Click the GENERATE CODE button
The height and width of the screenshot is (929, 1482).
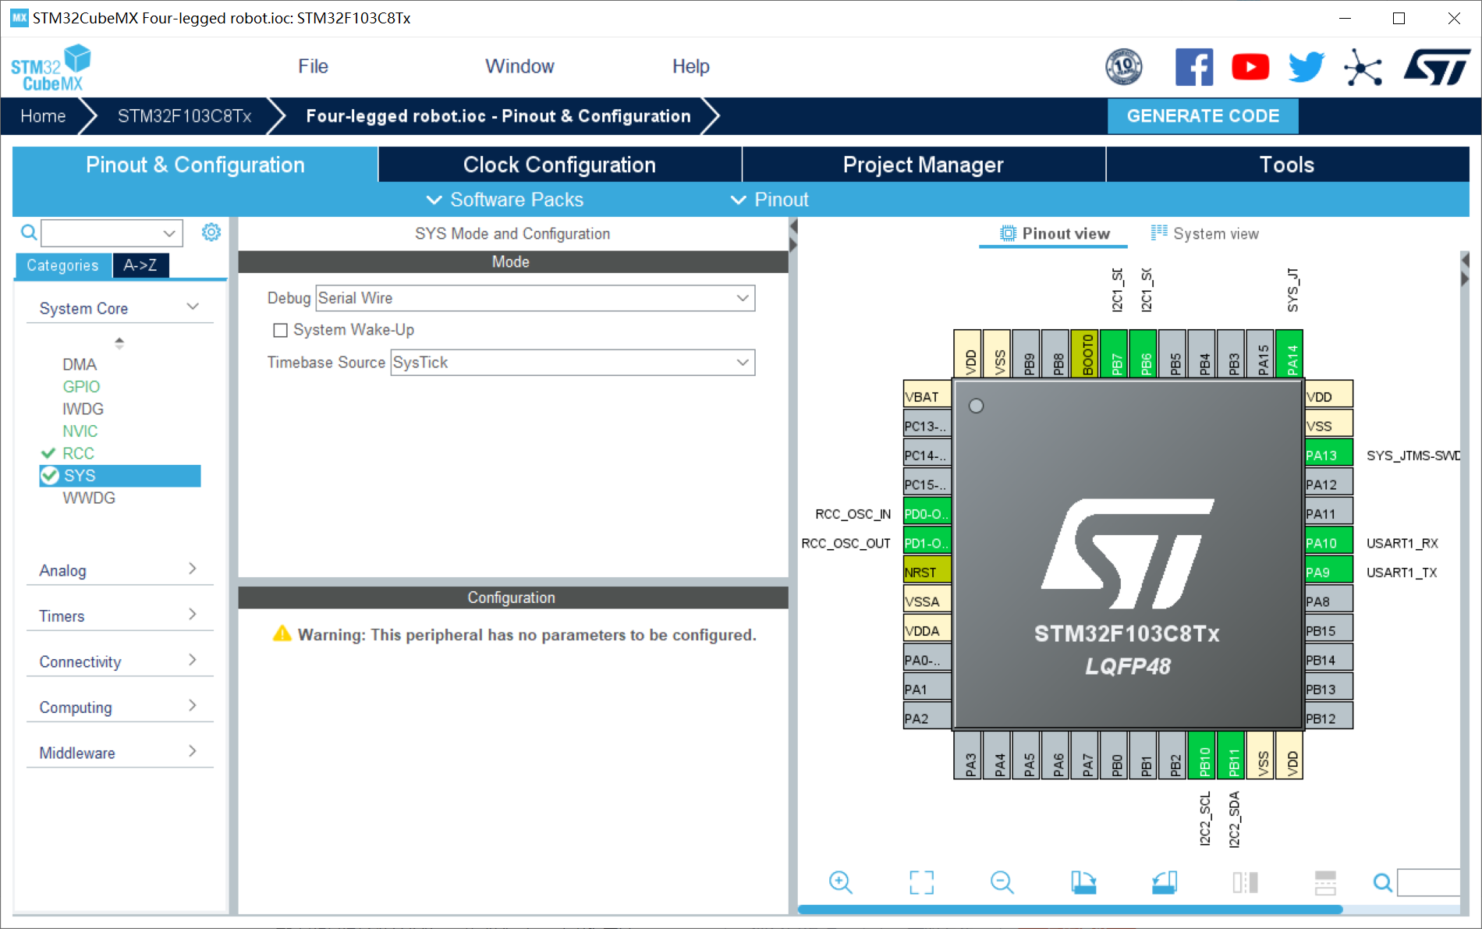pyautogui.click(x=1203, y=116)
